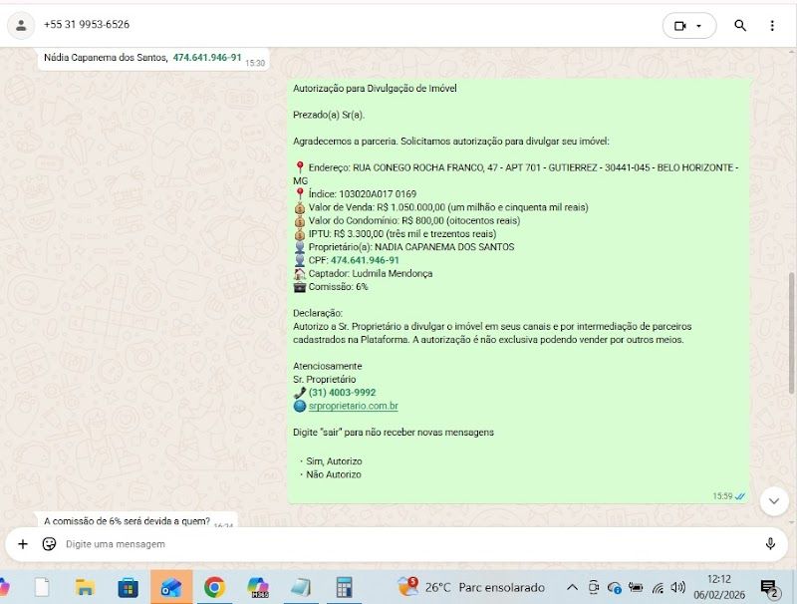Switch to Google Chrome in taskbar
Viewport: 797px width, 604px height.
(214, 587)
